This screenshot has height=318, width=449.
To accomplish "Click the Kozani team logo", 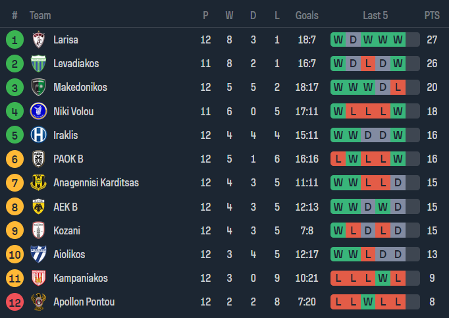I will click(x=39, y=230).
